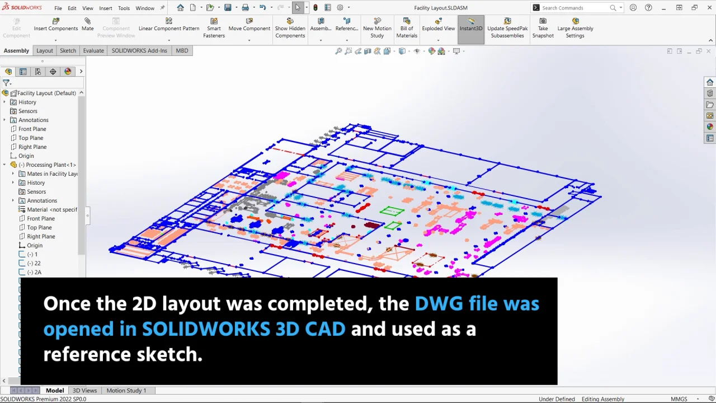
Task: Open the Reference Geometry dropdown arrow
Action: pos(347,40)
